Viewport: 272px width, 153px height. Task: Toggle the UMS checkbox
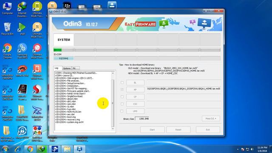(122, 111)
